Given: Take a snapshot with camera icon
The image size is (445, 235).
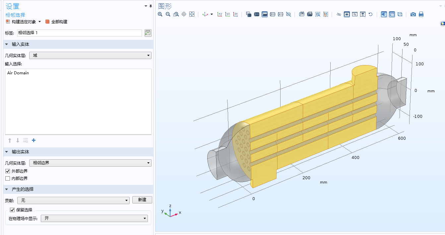Looking at the screenshot, I should click(x=413, y=14).
